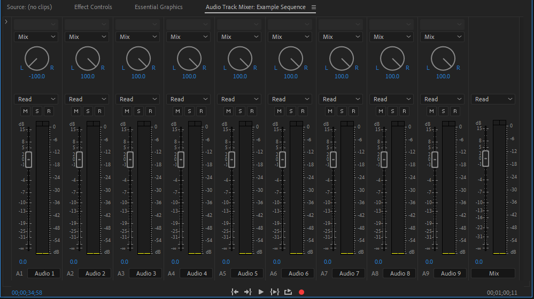This screenshot has height=299, width=534.
Task: Switch to Essential Graphics tab
Action: click(158, 7)
